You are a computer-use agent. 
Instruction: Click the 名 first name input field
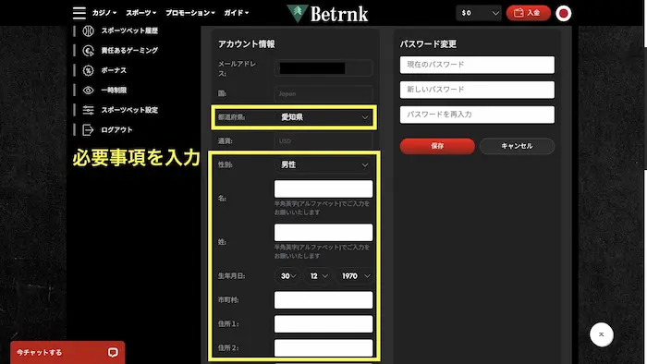click(323, 188)
